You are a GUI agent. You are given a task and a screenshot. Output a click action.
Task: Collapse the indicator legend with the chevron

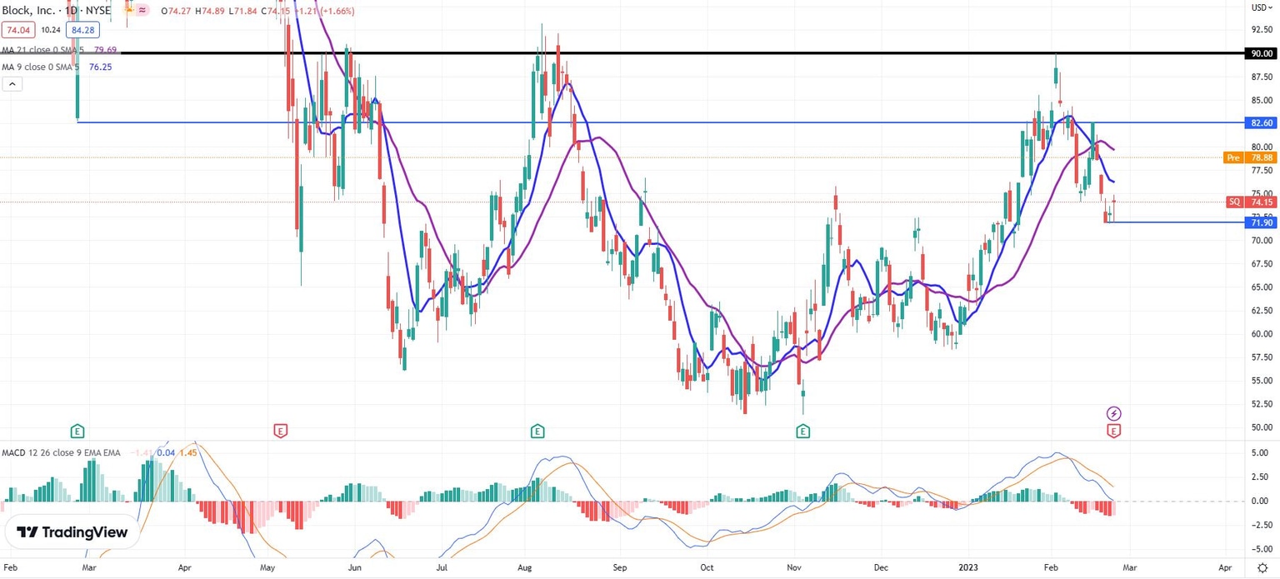[x=12, y=84]
